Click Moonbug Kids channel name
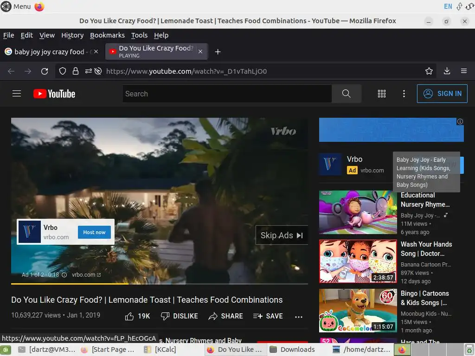The height and width of the screenshot is (356, 475). (426, 314)
